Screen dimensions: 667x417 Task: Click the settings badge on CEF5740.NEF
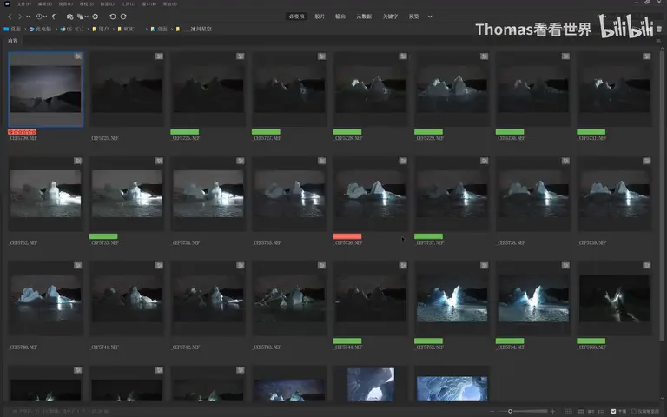78,266
